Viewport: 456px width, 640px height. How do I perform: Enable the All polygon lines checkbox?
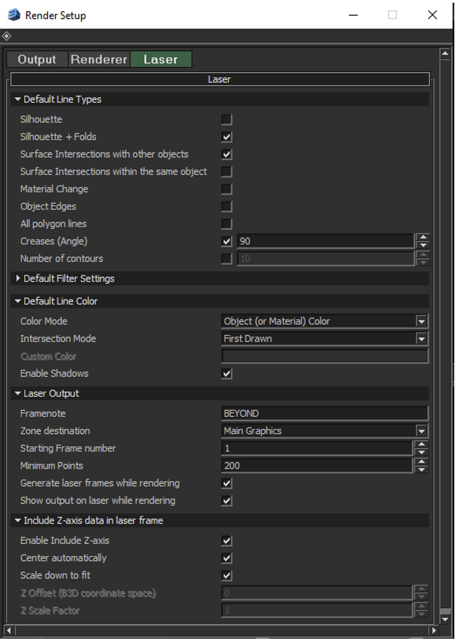coord(227,224)
